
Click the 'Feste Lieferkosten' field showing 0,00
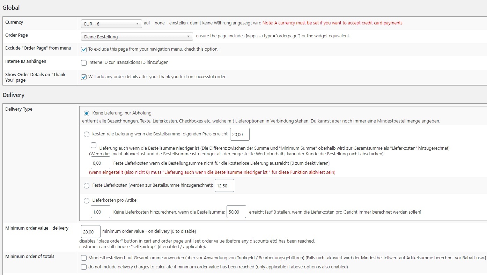[x=101, y=163]
